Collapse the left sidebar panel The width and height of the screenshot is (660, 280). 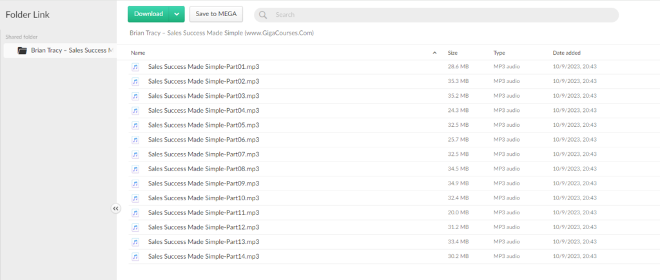click(116, 209)
